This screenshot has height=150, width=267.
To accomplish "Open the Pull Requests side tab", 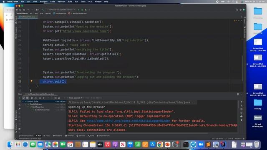I will pos(16,32).
